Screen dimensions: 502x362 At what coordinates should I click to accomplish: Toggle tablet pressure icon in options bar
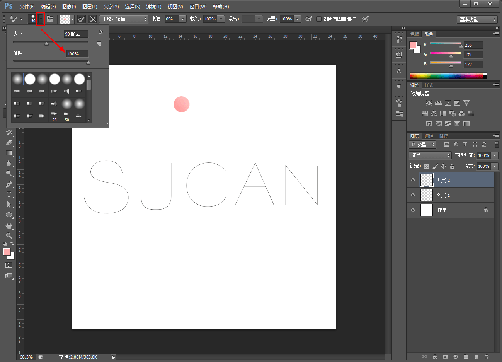click(365, 19)
